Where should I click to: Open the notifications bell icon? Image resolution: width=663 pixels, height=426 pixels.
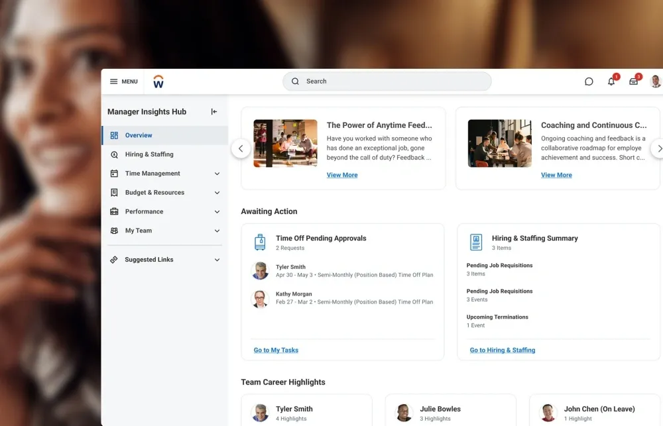[611, 81]
